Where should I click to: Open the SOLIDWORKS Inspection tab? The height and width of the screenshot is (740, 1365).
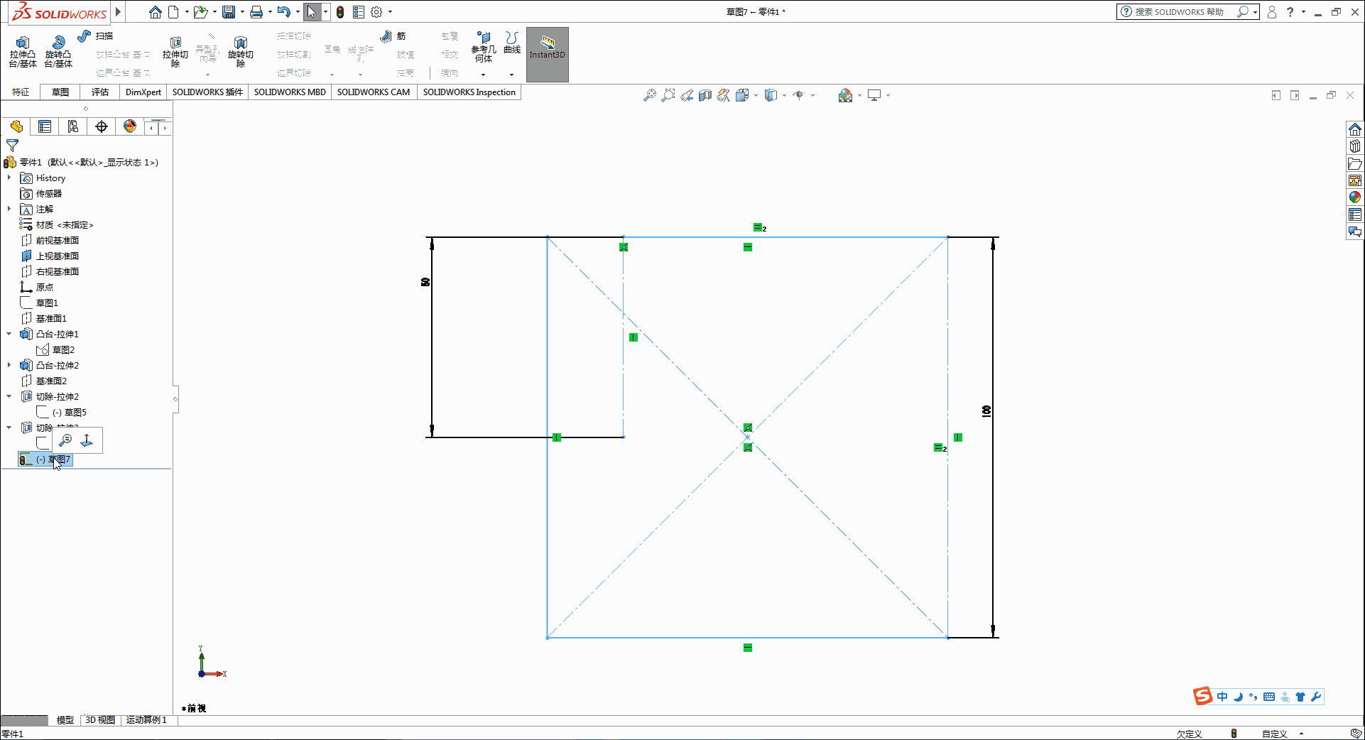click(x=469, y=92)
